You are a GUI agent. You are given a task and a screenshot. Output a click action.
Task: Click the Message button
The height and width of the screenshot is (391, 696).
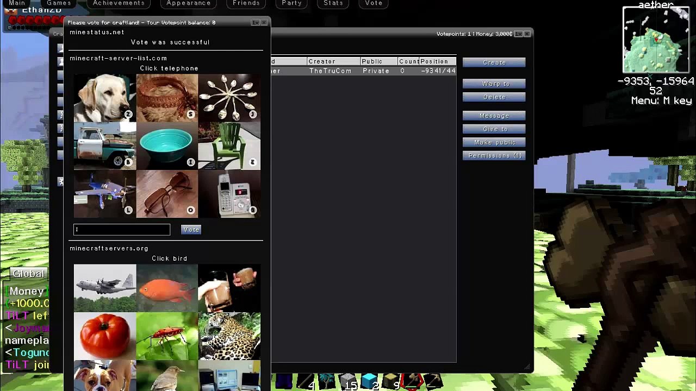coord(494,116)
